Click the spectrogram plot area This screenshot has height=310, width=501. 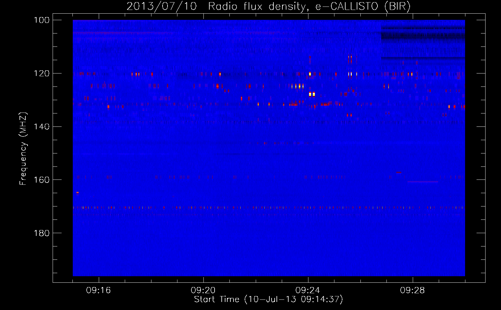tap(269, 148)
